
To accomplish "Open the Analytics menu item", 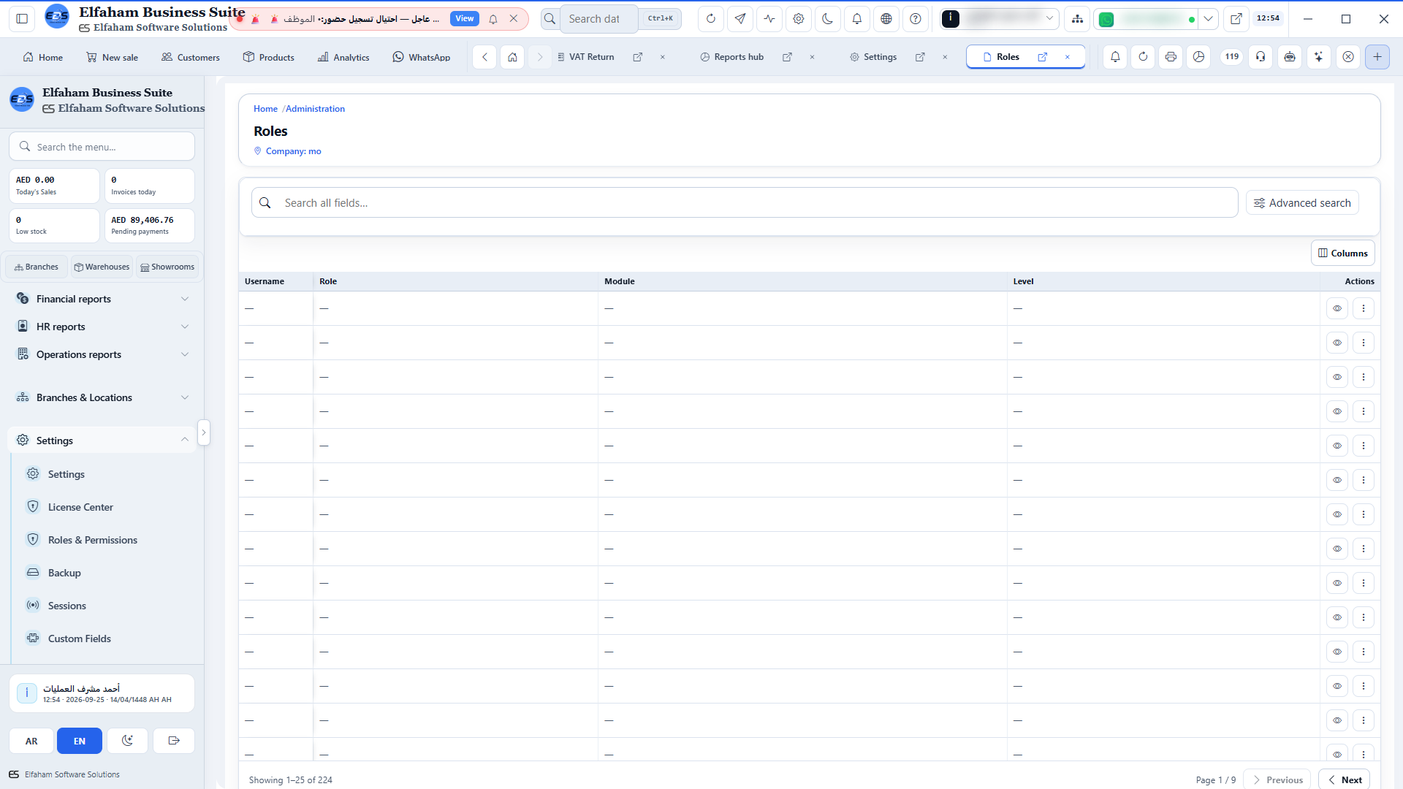I will click(343, 57).
